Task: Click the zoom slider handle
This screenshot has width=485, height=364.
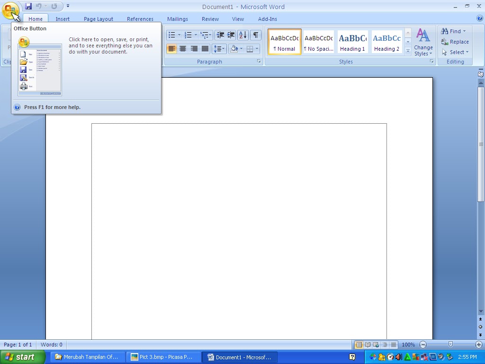Action: click(x=450, y=344)
